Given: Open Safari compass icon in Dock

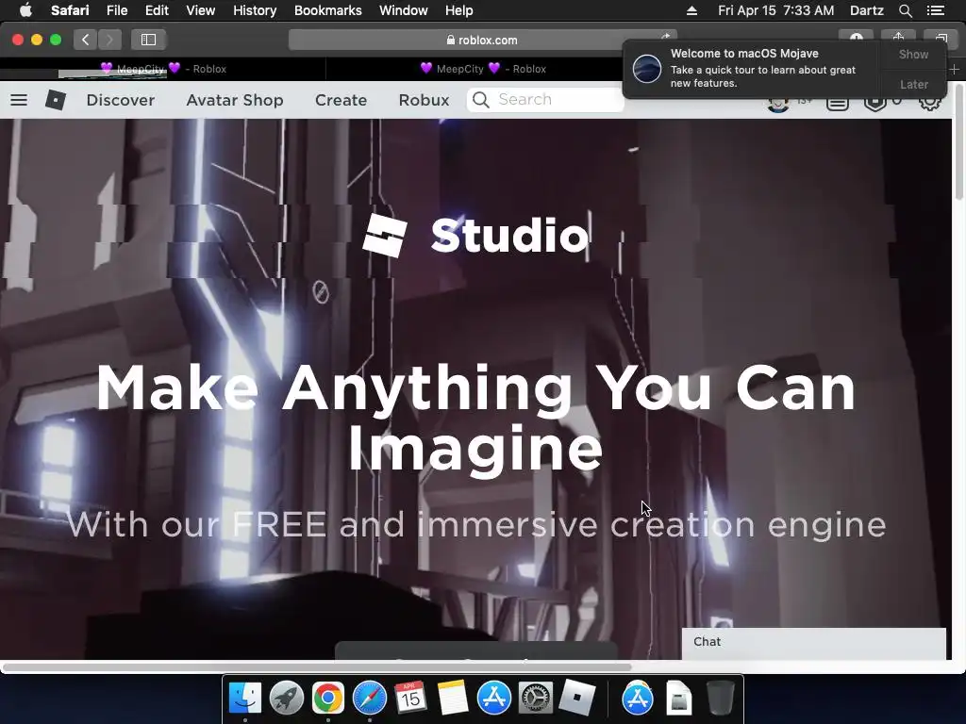Looking at the screenshot, I should click(370, 699).
